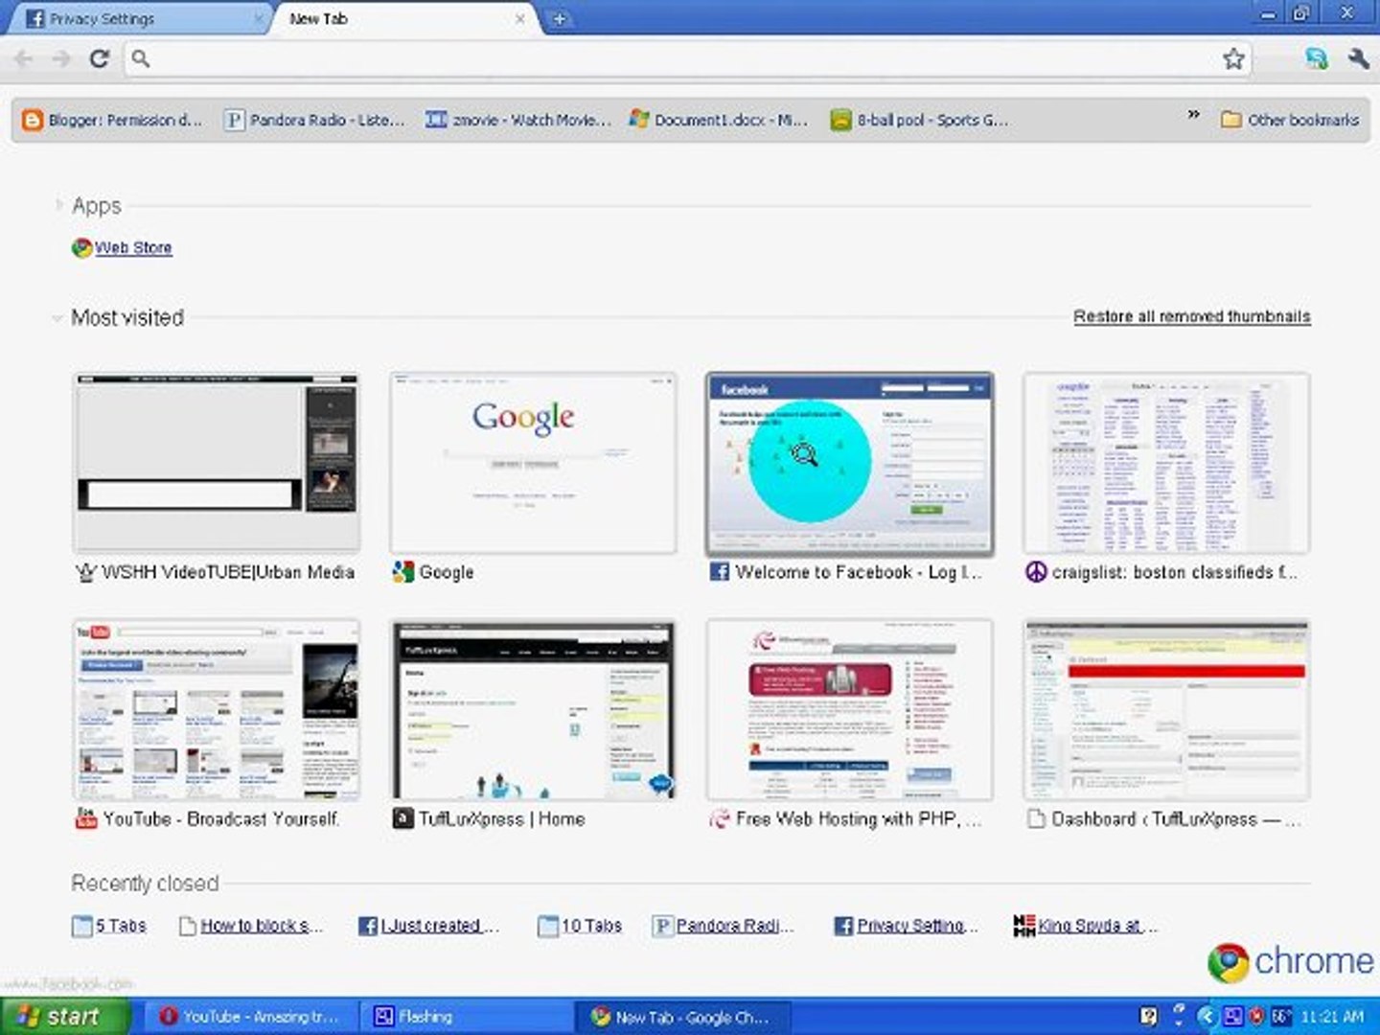Select the New Tab tab
Screen dimensions: 1380x1035
click(402, 18)
